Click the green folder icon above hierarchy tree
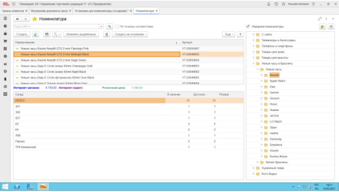Viewport: 339px width, 192px height. 322,26
